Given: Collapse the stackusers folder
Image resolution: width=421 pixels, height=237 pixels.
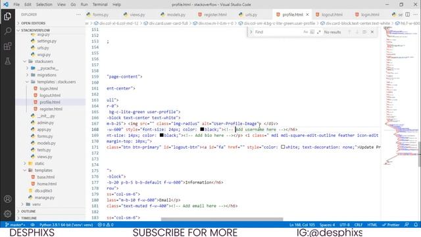Looking at the screenshot, I should [x=44, y=61].
